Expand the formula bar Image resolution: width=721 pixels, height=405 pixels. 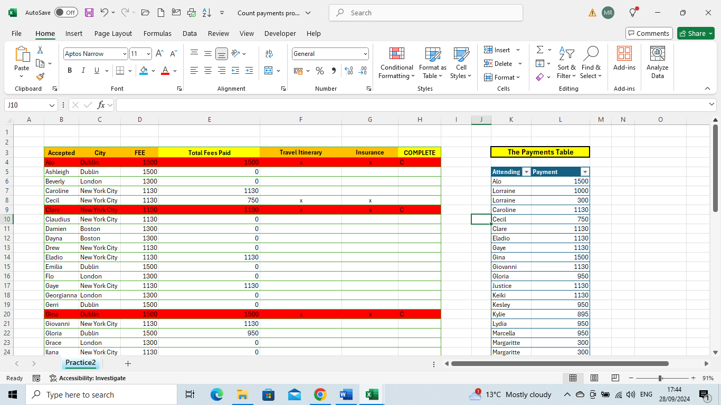(712, 105)
